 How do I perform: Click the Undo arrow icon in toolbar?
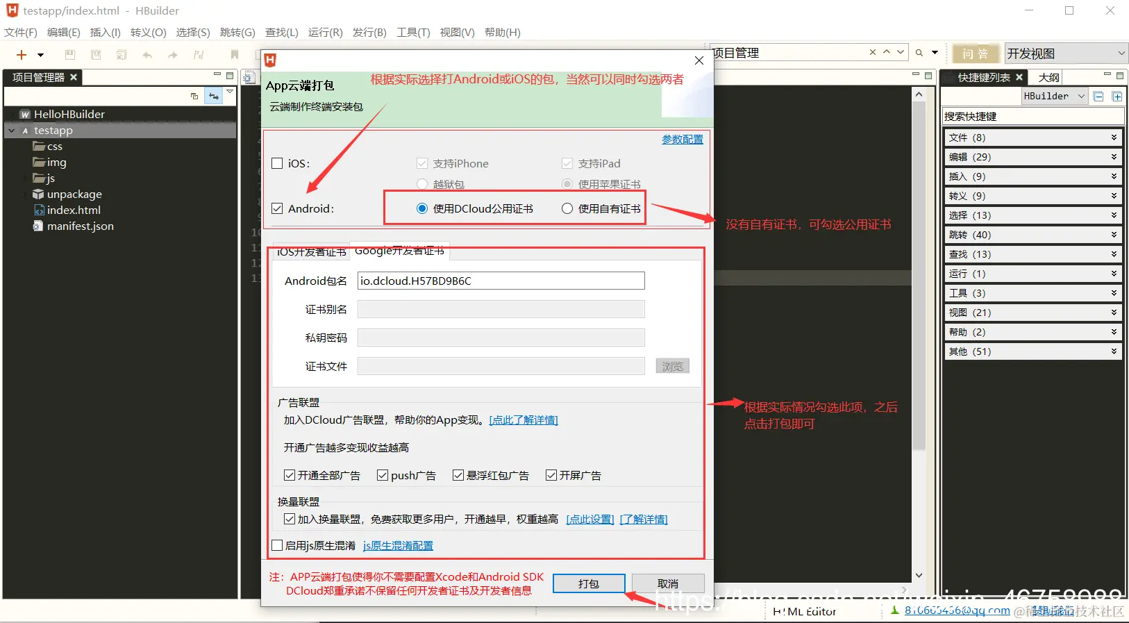(x=147, y=55)
